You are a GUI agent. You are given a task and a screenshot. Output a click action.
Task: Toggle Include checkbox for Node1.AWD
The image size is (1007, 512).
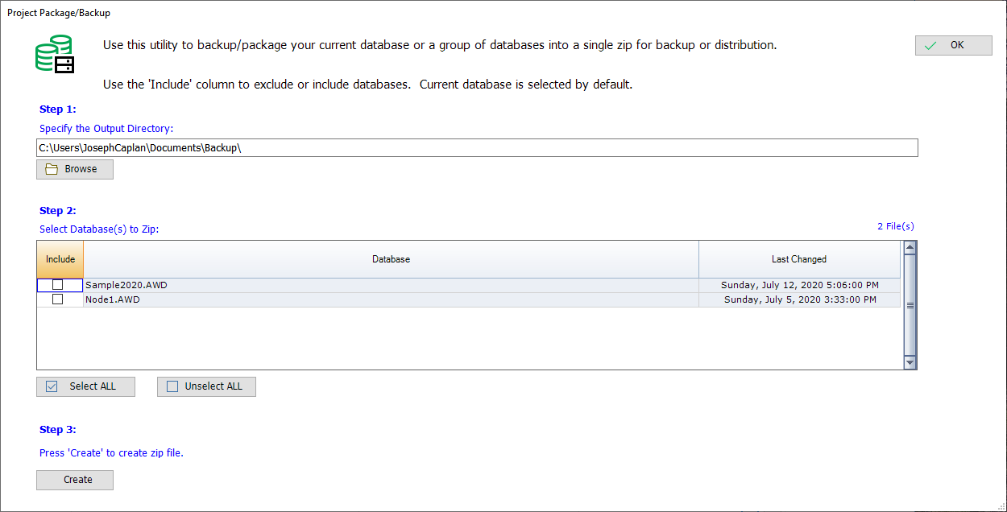click(x=57, y=299)
